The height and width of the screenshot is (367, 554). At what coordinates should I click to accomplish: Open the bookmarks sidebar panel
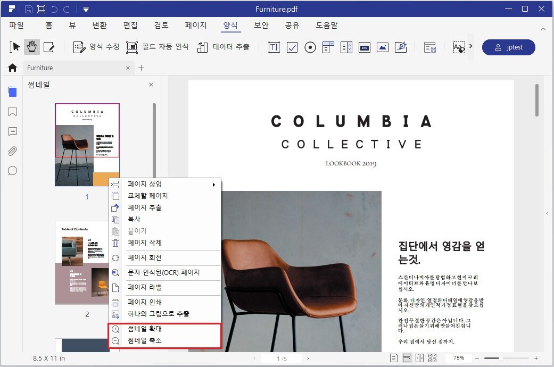click(12, 112)
